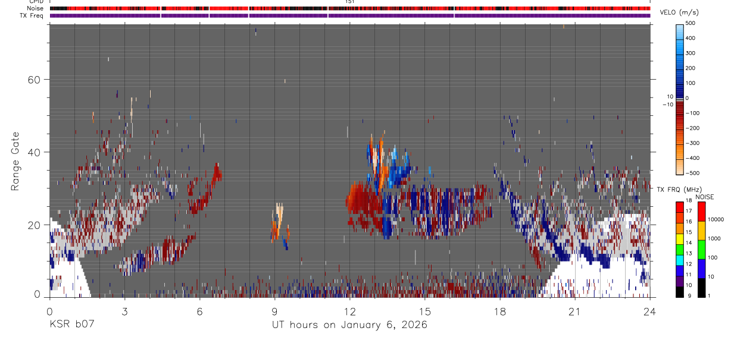The image size is (731, 337).
Task: Click the 18 tick on UT hours axis
Action: (500, 311)
